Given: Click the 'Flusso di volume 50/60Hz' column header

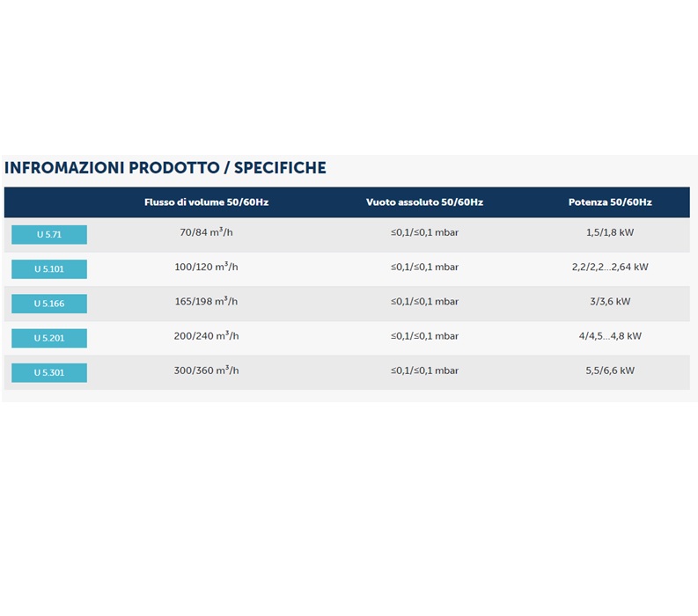Looking at the screenshot, I should click(206, 202).
